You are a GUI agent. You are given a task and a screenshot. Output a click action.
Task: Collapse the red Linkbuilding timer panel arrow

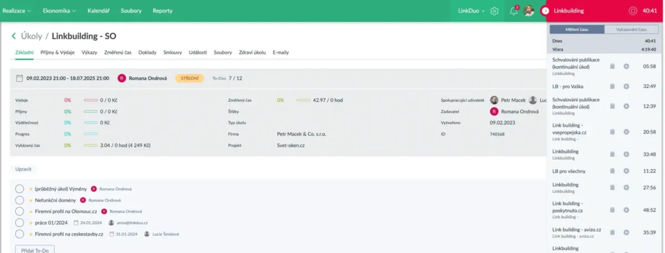click(545, 11)
